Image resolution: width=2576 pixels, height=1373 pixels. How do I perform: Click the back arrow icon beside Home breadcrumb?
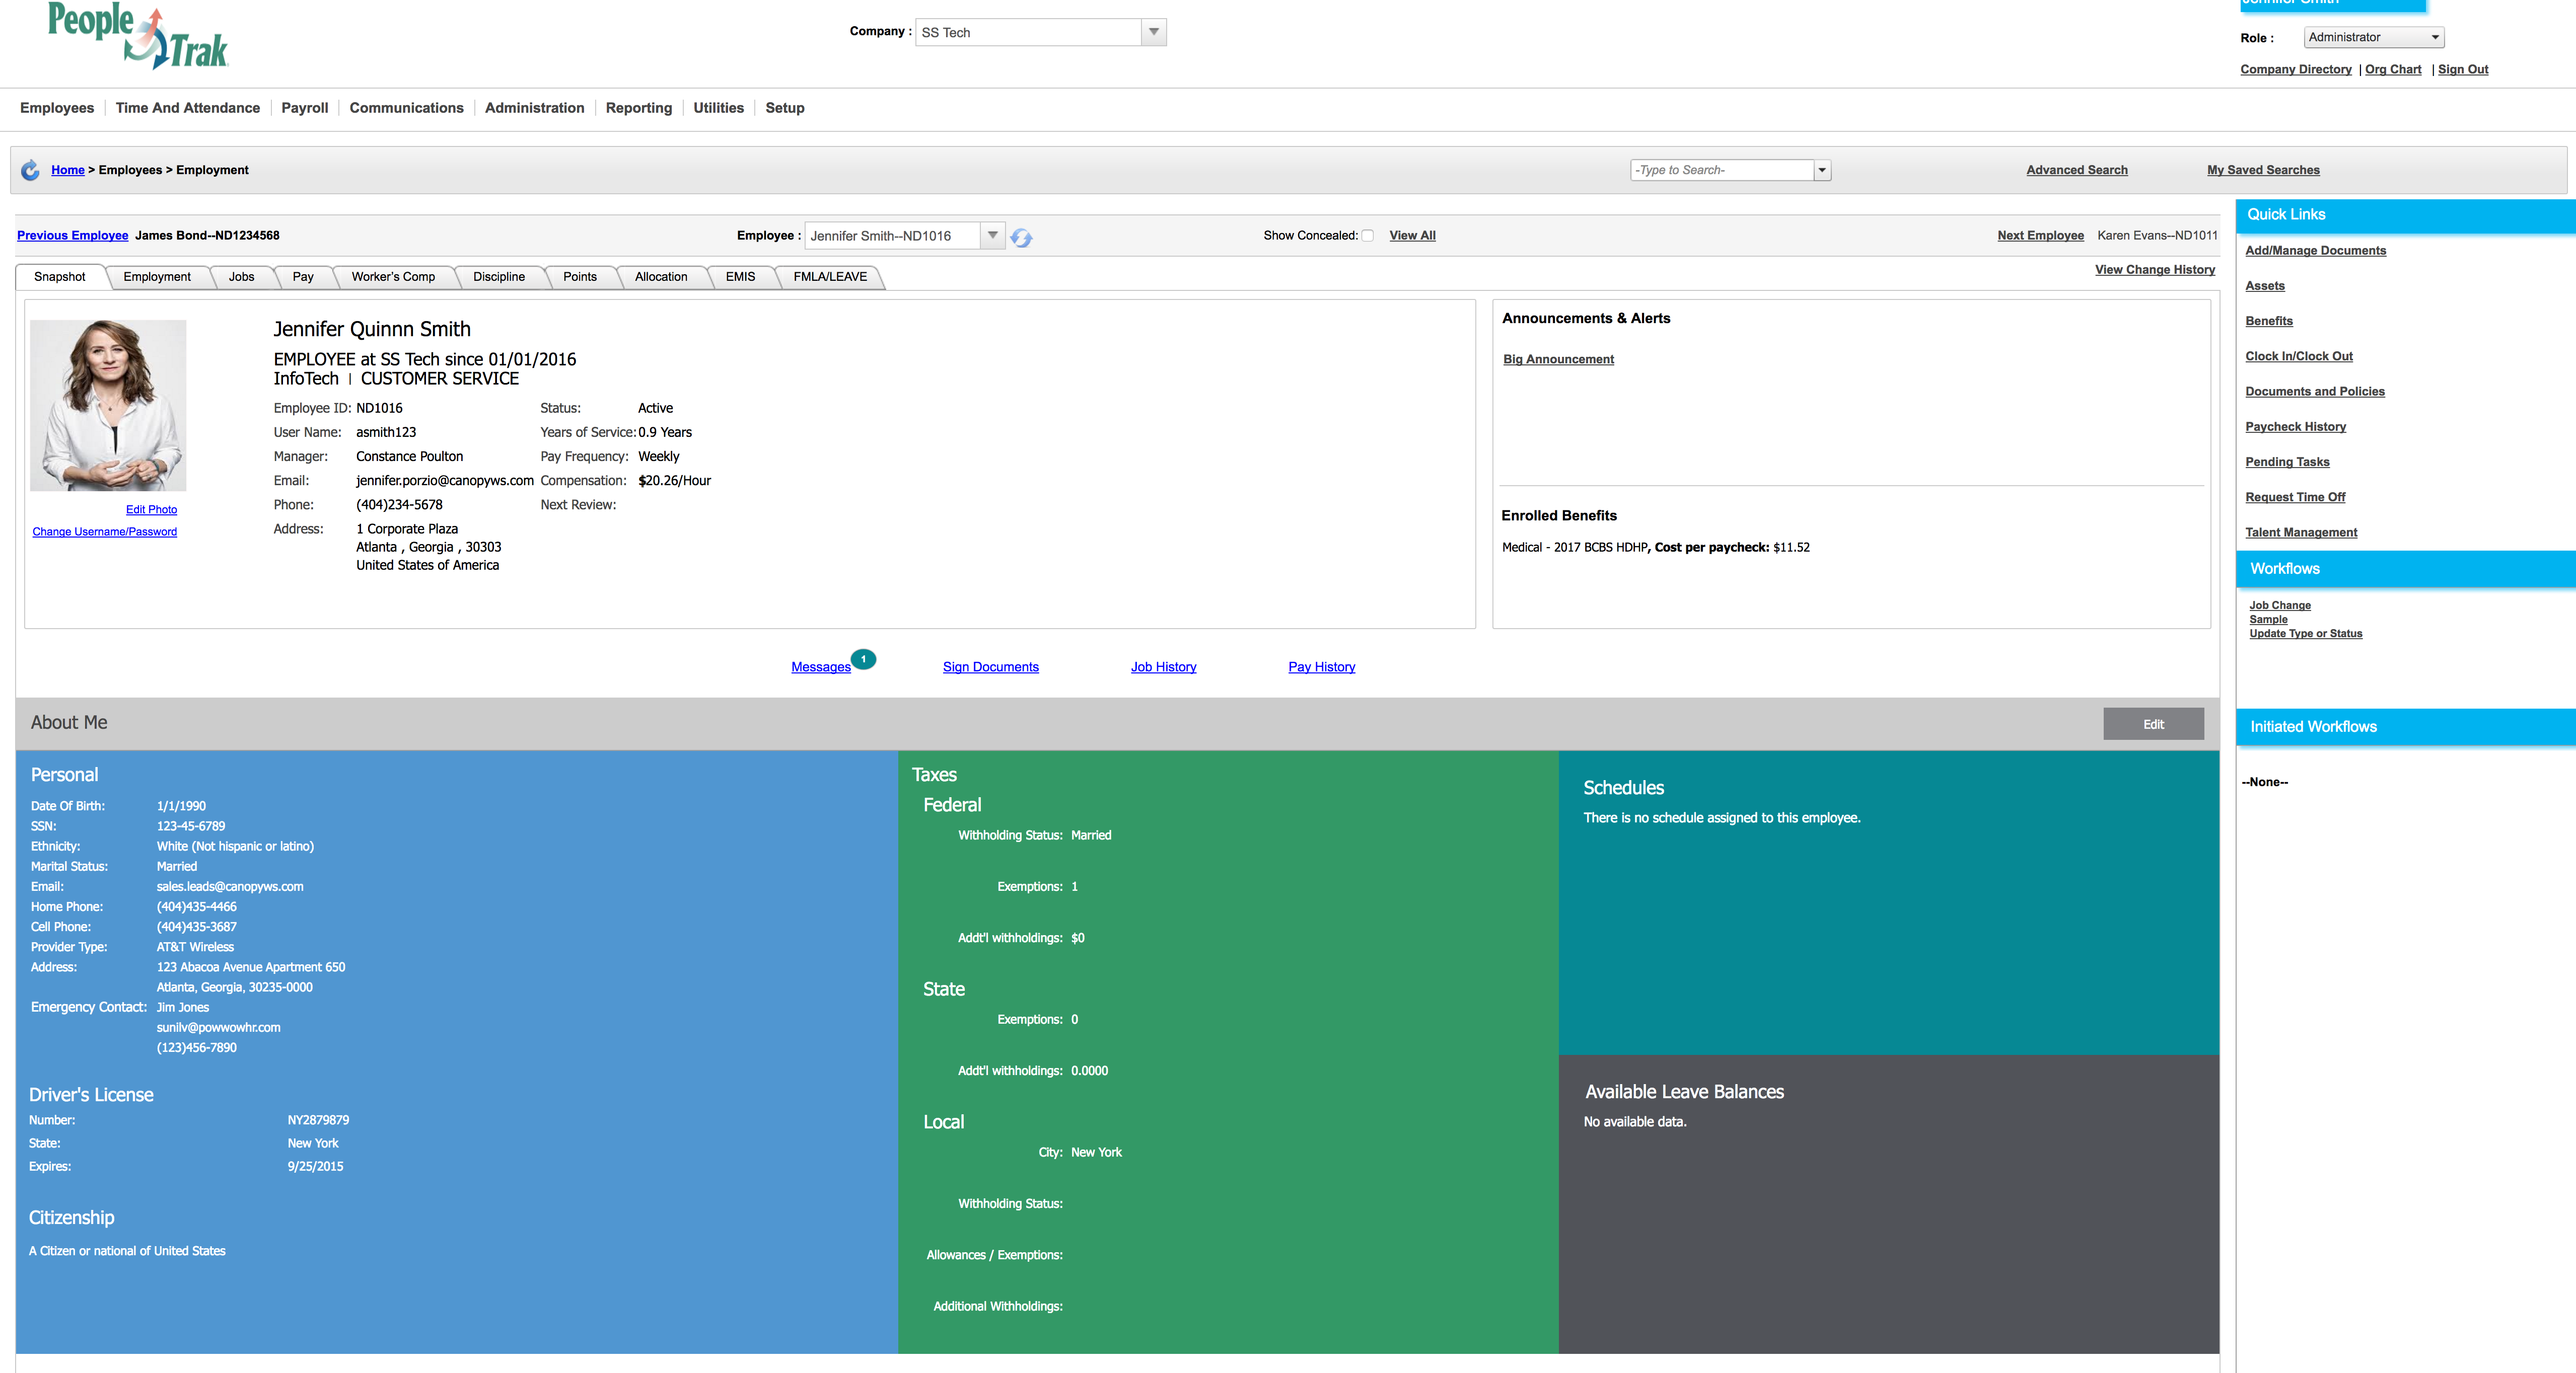31,170
